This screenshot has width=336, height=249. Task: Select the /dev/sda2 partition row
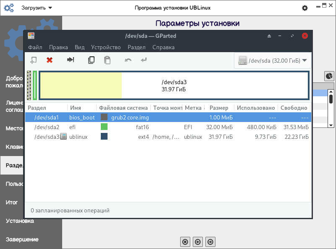168,127
